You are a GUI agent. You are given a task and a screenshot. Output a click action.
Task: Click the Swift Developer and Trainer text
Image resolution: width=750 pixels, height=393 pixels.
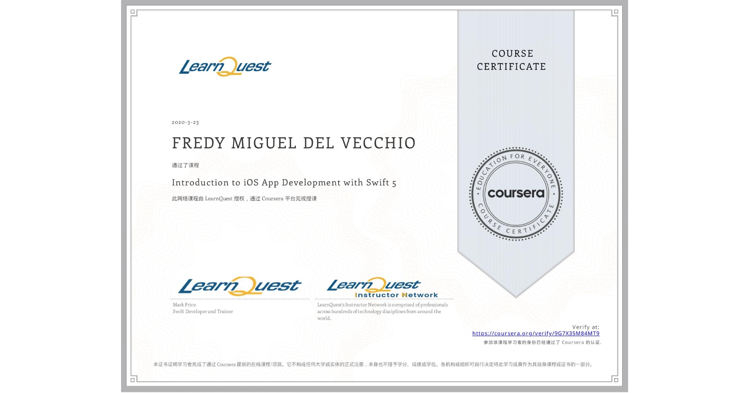tap(203, 311)
